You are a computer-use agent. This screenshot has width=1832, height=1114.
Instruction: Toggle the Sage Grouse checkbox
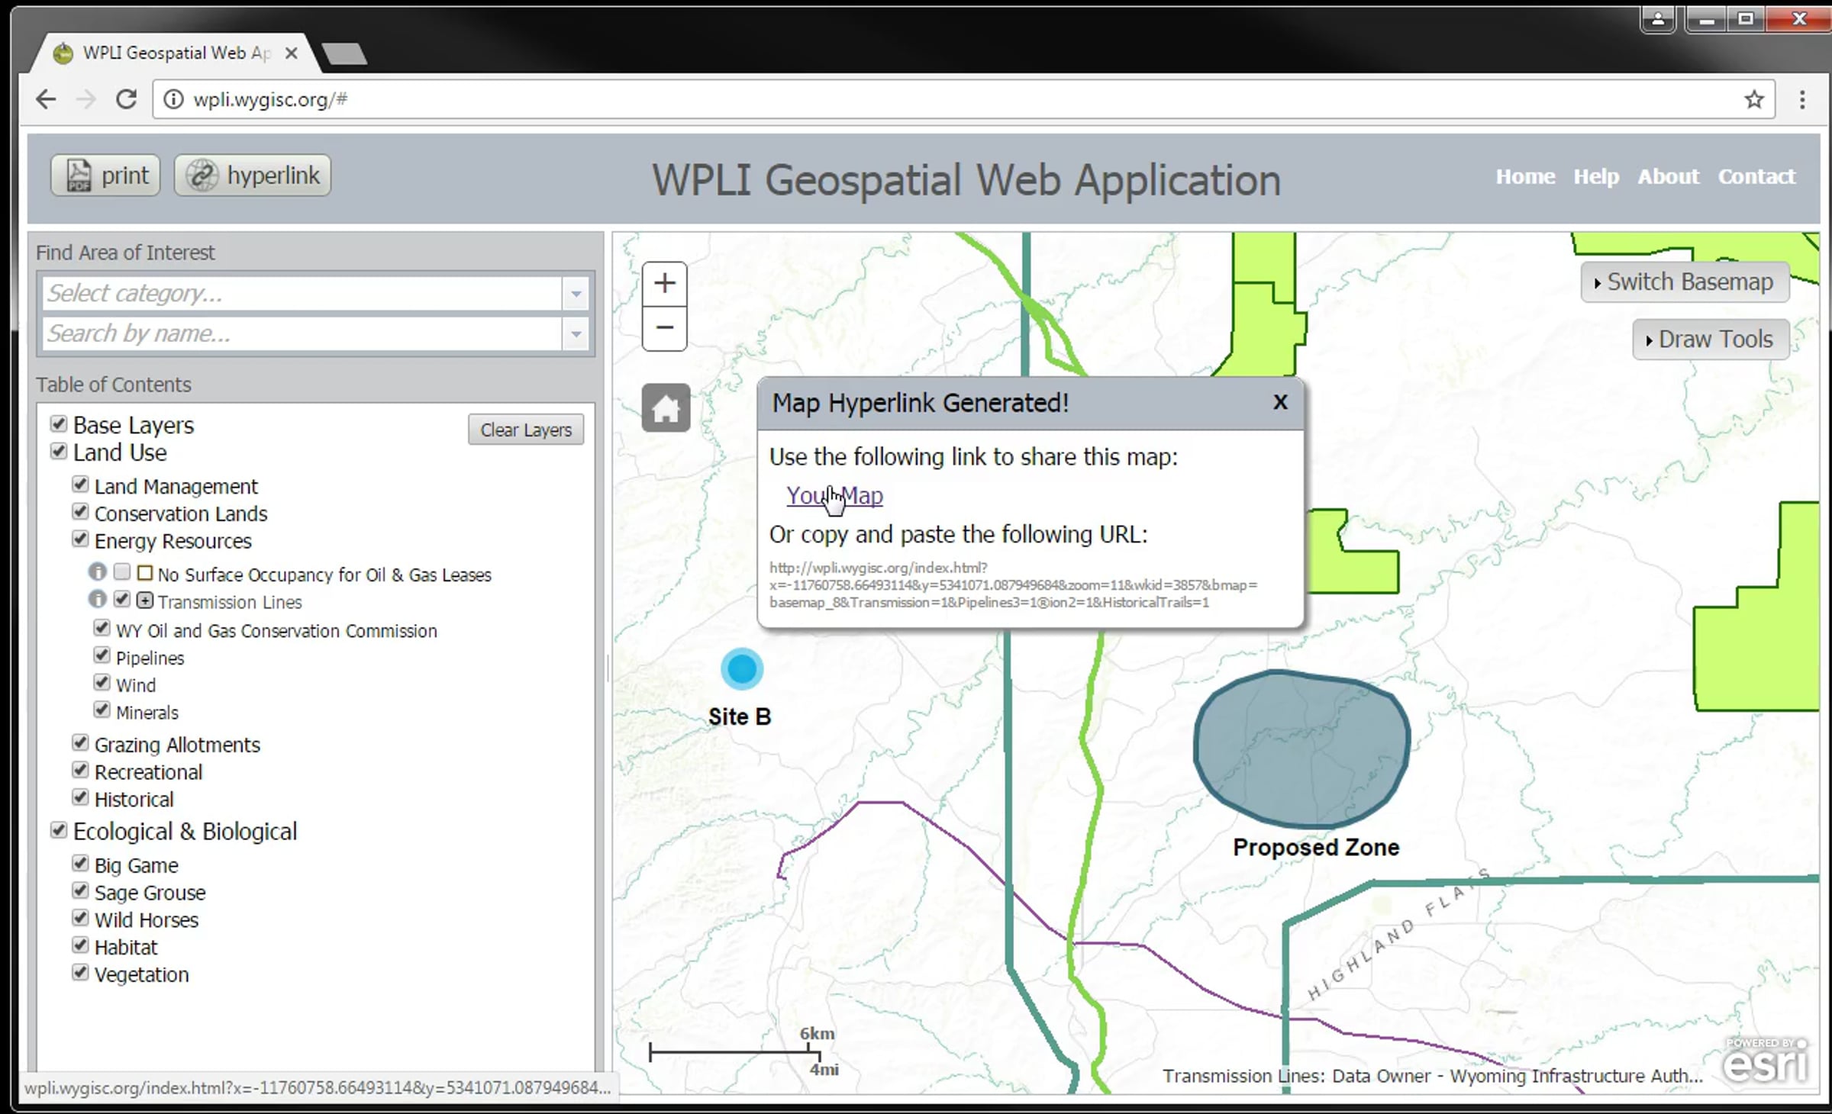[80, 891]
